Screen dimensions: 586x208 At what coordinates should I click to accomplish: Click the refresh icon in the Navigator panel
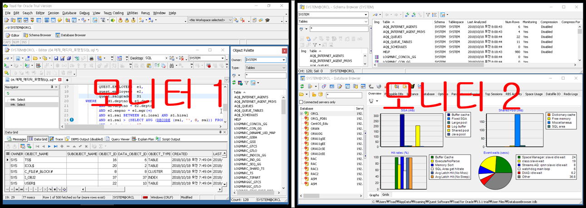[x=8, y=93]
